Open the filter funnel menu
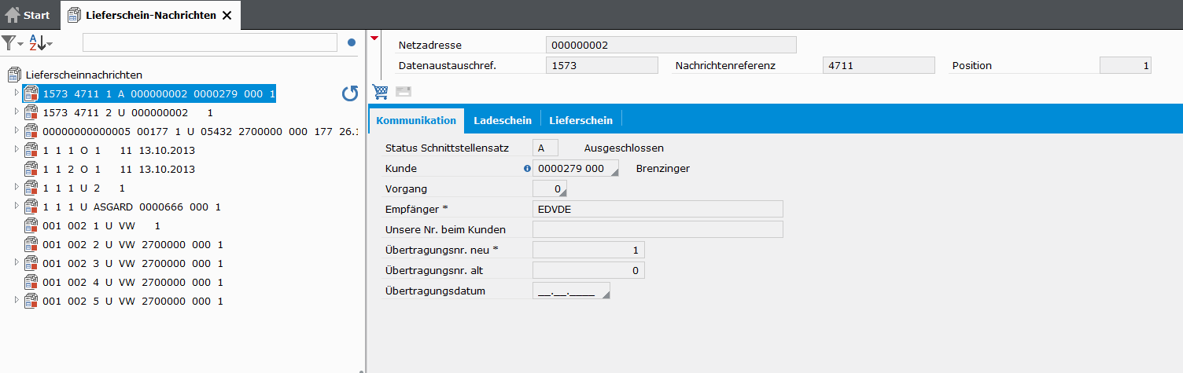This screenshot has height=373, width=1183. [x=11, y=43]
